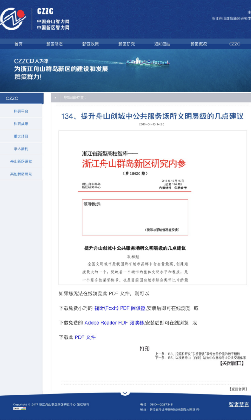Open the next article 135 link
Screen dimensions: 251x420
click(x=200, y=358)
